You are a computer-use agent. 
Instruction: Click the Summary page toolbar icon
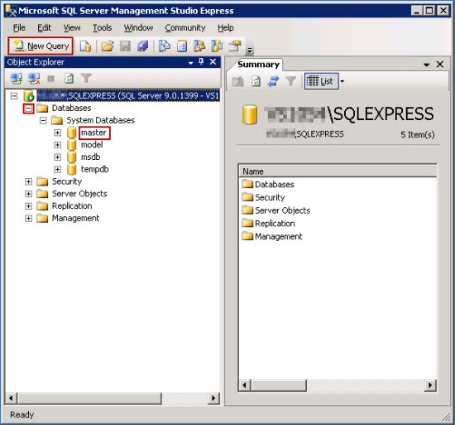182,46
